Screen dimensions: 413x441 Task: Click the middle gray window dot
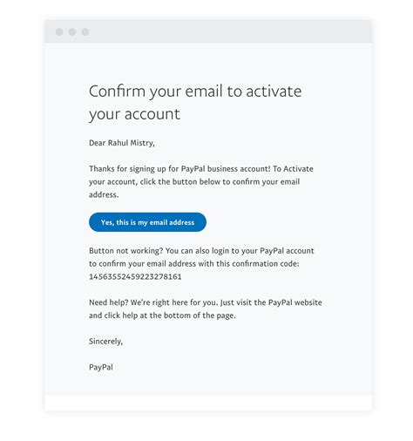72,31
